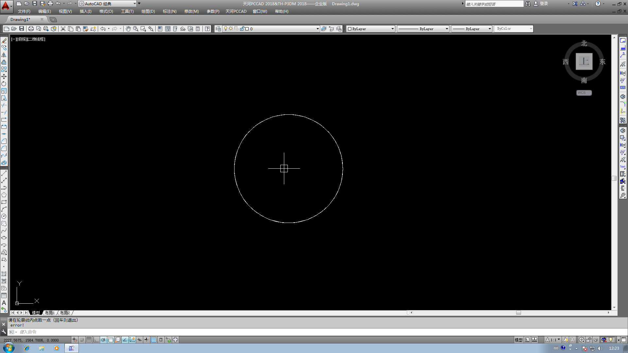Select the Circle draw tool

(4, 216)
